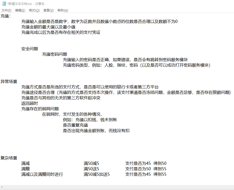
Task: Click the horizontal scrollbar track
Action: coord(117,187)
